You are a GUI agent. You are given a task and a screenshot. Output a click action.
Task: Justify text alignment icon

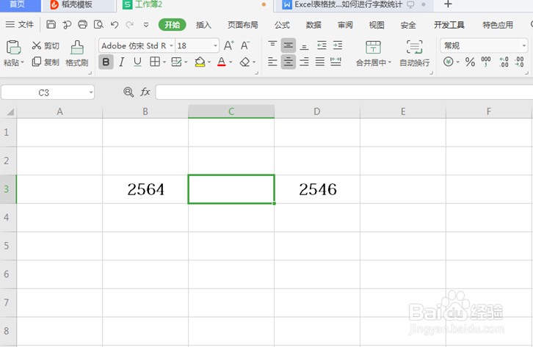(x=320, y=62)
